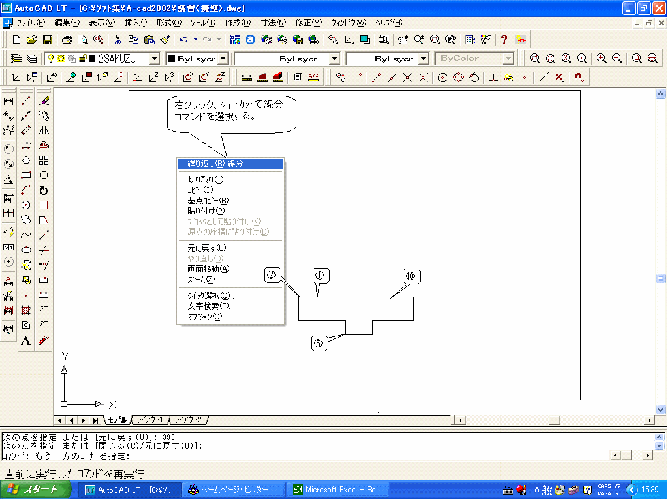Select the Explode tool dynamite icon
The width and height of the screenshot is (668, 500).
tap(44, 340)
